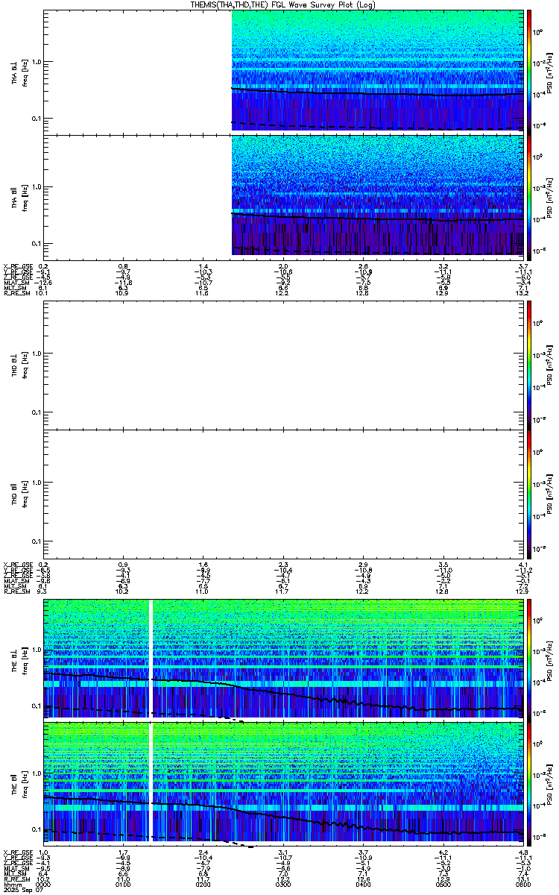559x895 pixels.
Task: Click the THE B∥ spectrogram panel
Action: pyautogui.click(x=282, y=783)
